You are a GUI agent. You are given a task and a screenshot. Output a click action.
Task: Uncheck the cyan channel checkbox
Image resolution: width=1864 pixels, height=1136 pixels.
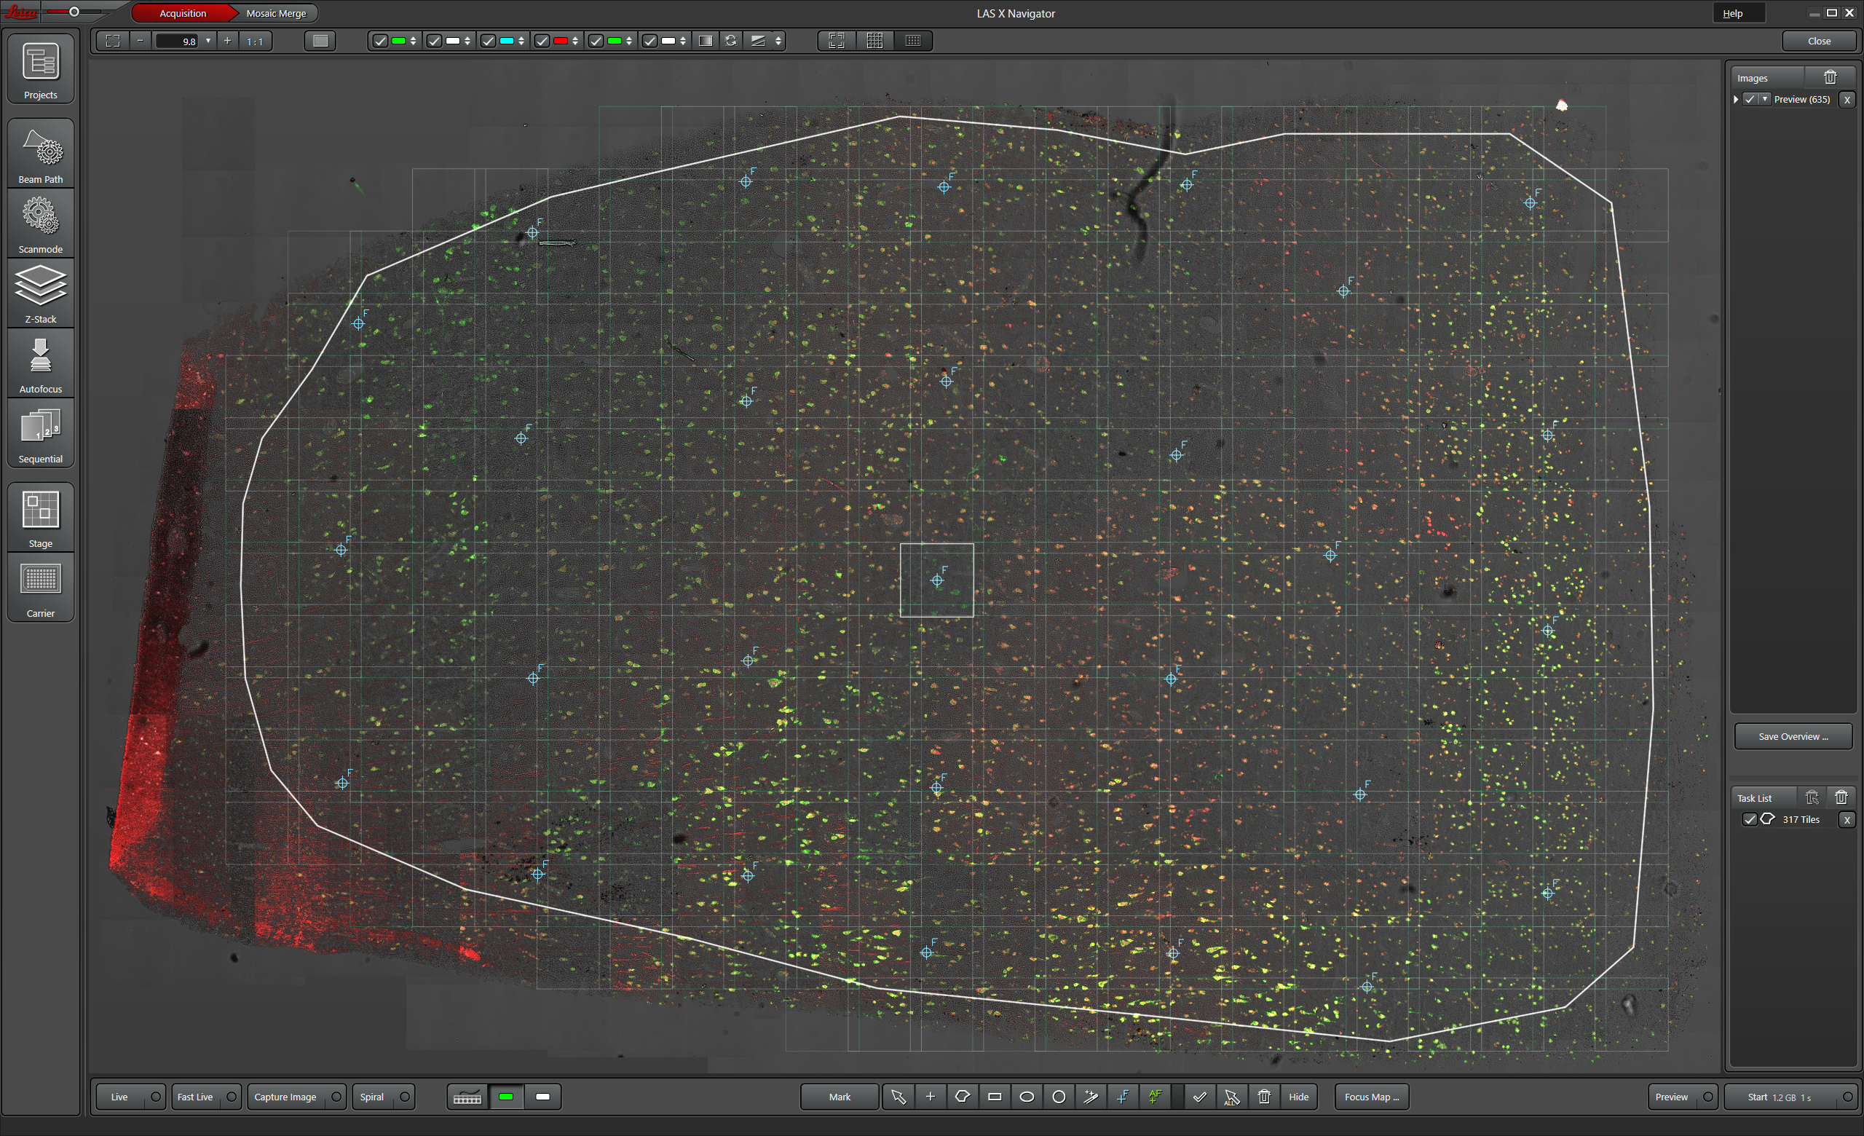pyautogui.click(x=488, y=41)
